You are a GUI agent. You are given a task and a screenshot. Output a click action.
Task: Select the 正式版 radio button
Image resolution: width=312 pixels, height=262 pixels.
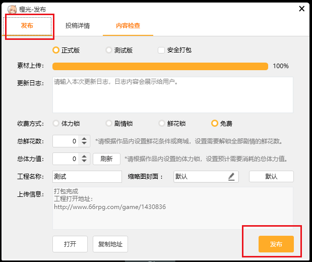56,50
